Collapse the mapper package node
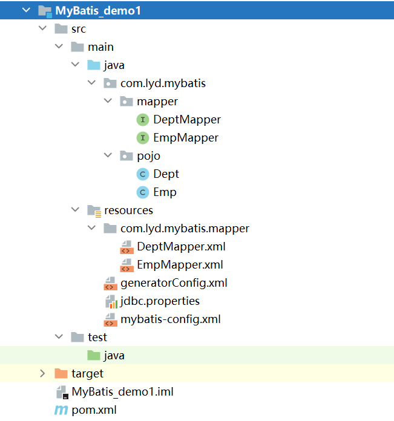The height and width of the screenshot is (421, 394). point(108,101)
